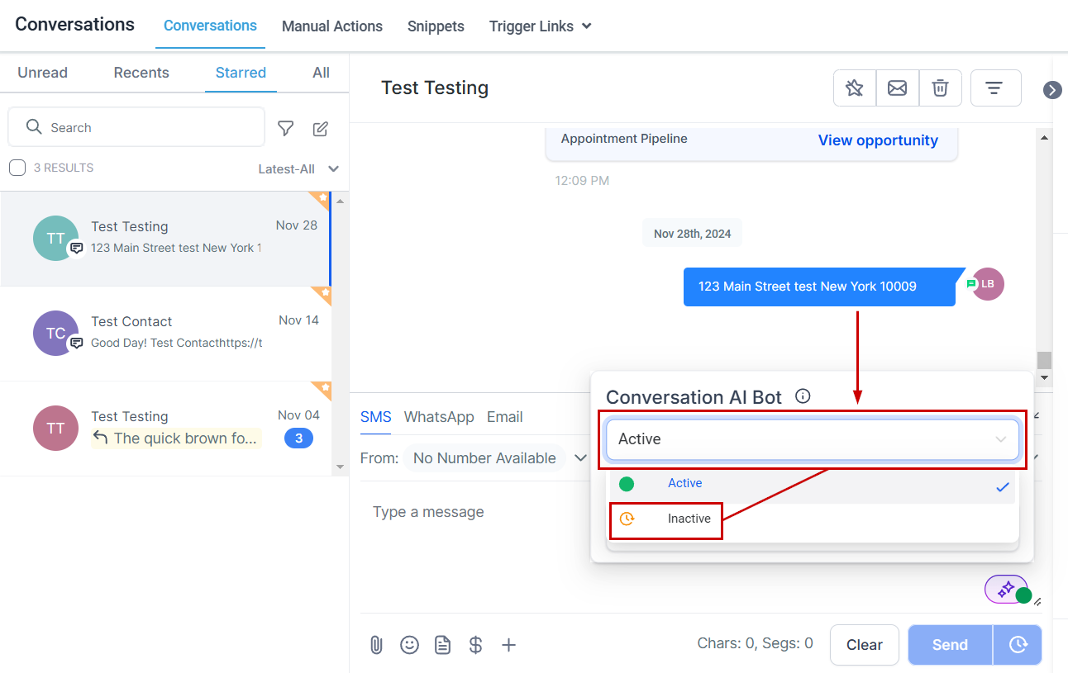
Task: Attach a file using paperclip icon
Action: (376, 645)
